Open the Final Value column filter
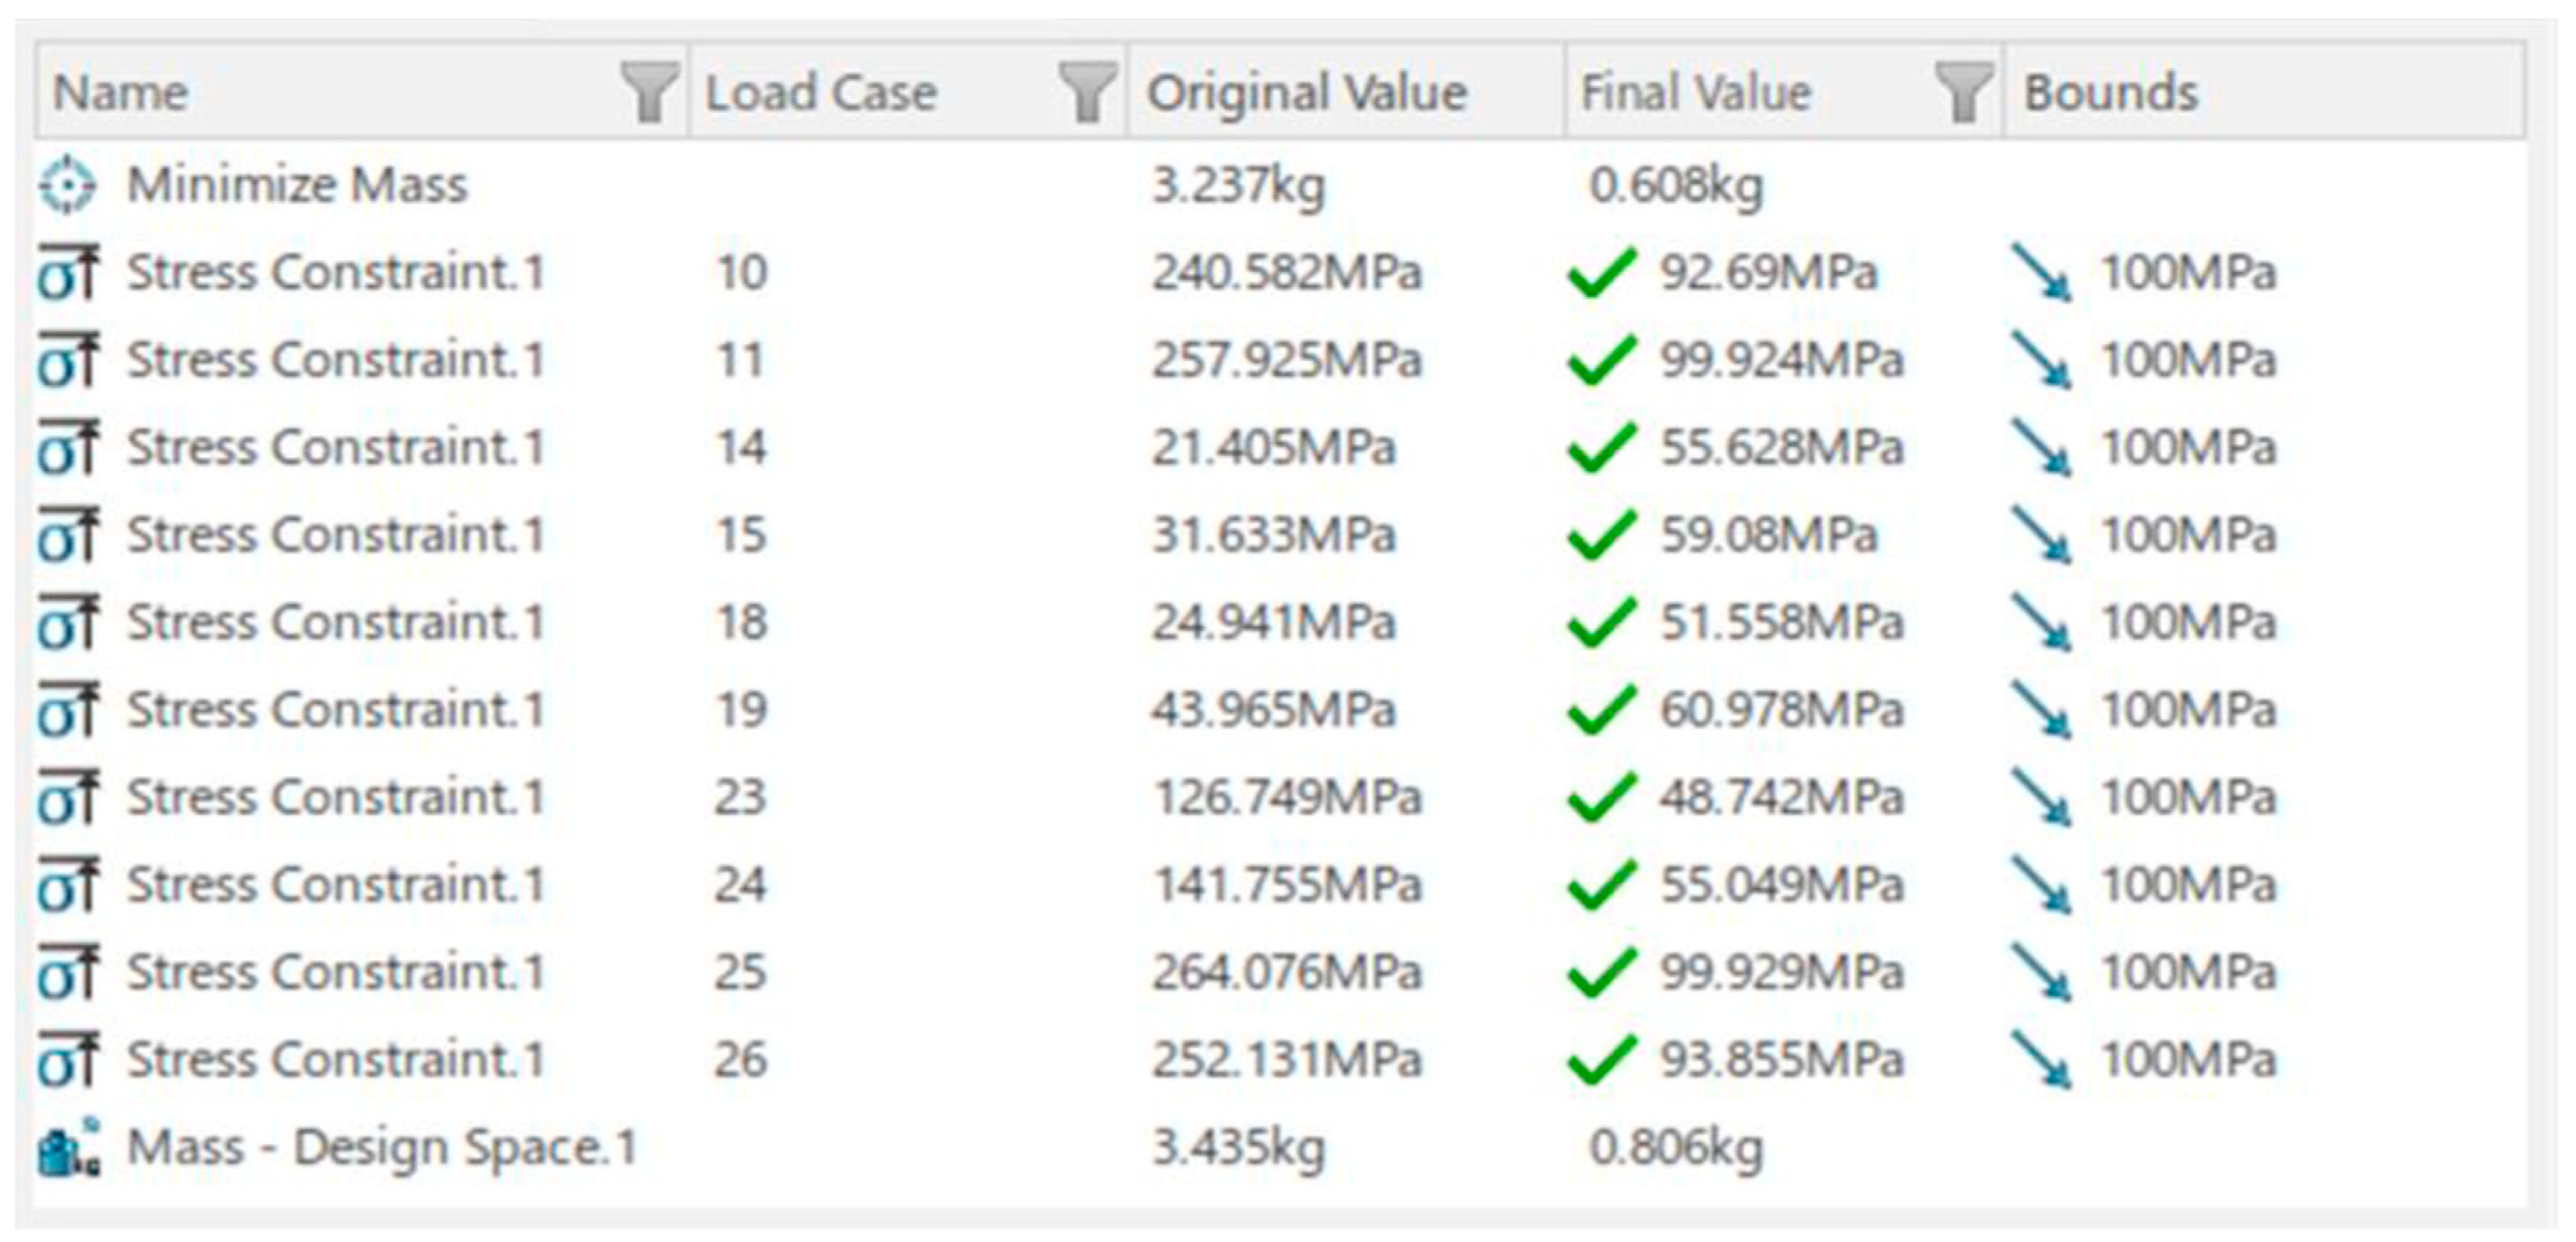Image resolution: width=2576 pixels, height=1242 pixels. 1963,92
